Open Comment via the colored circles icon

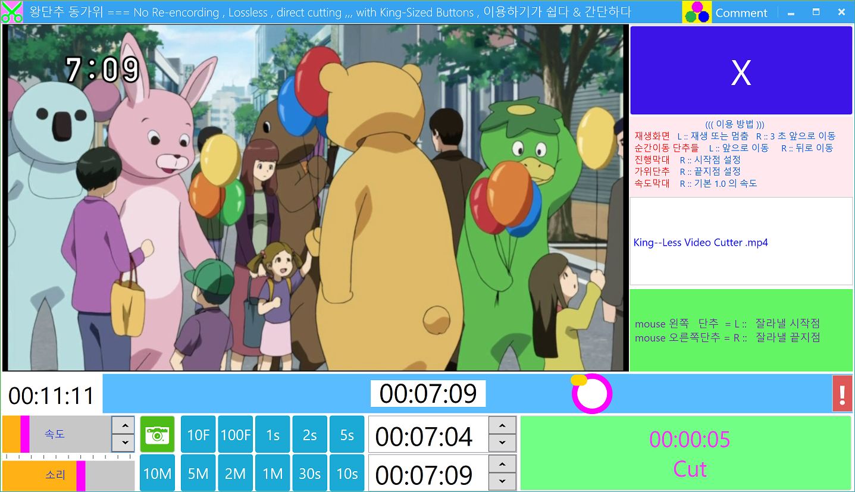(x=697, y=12)
